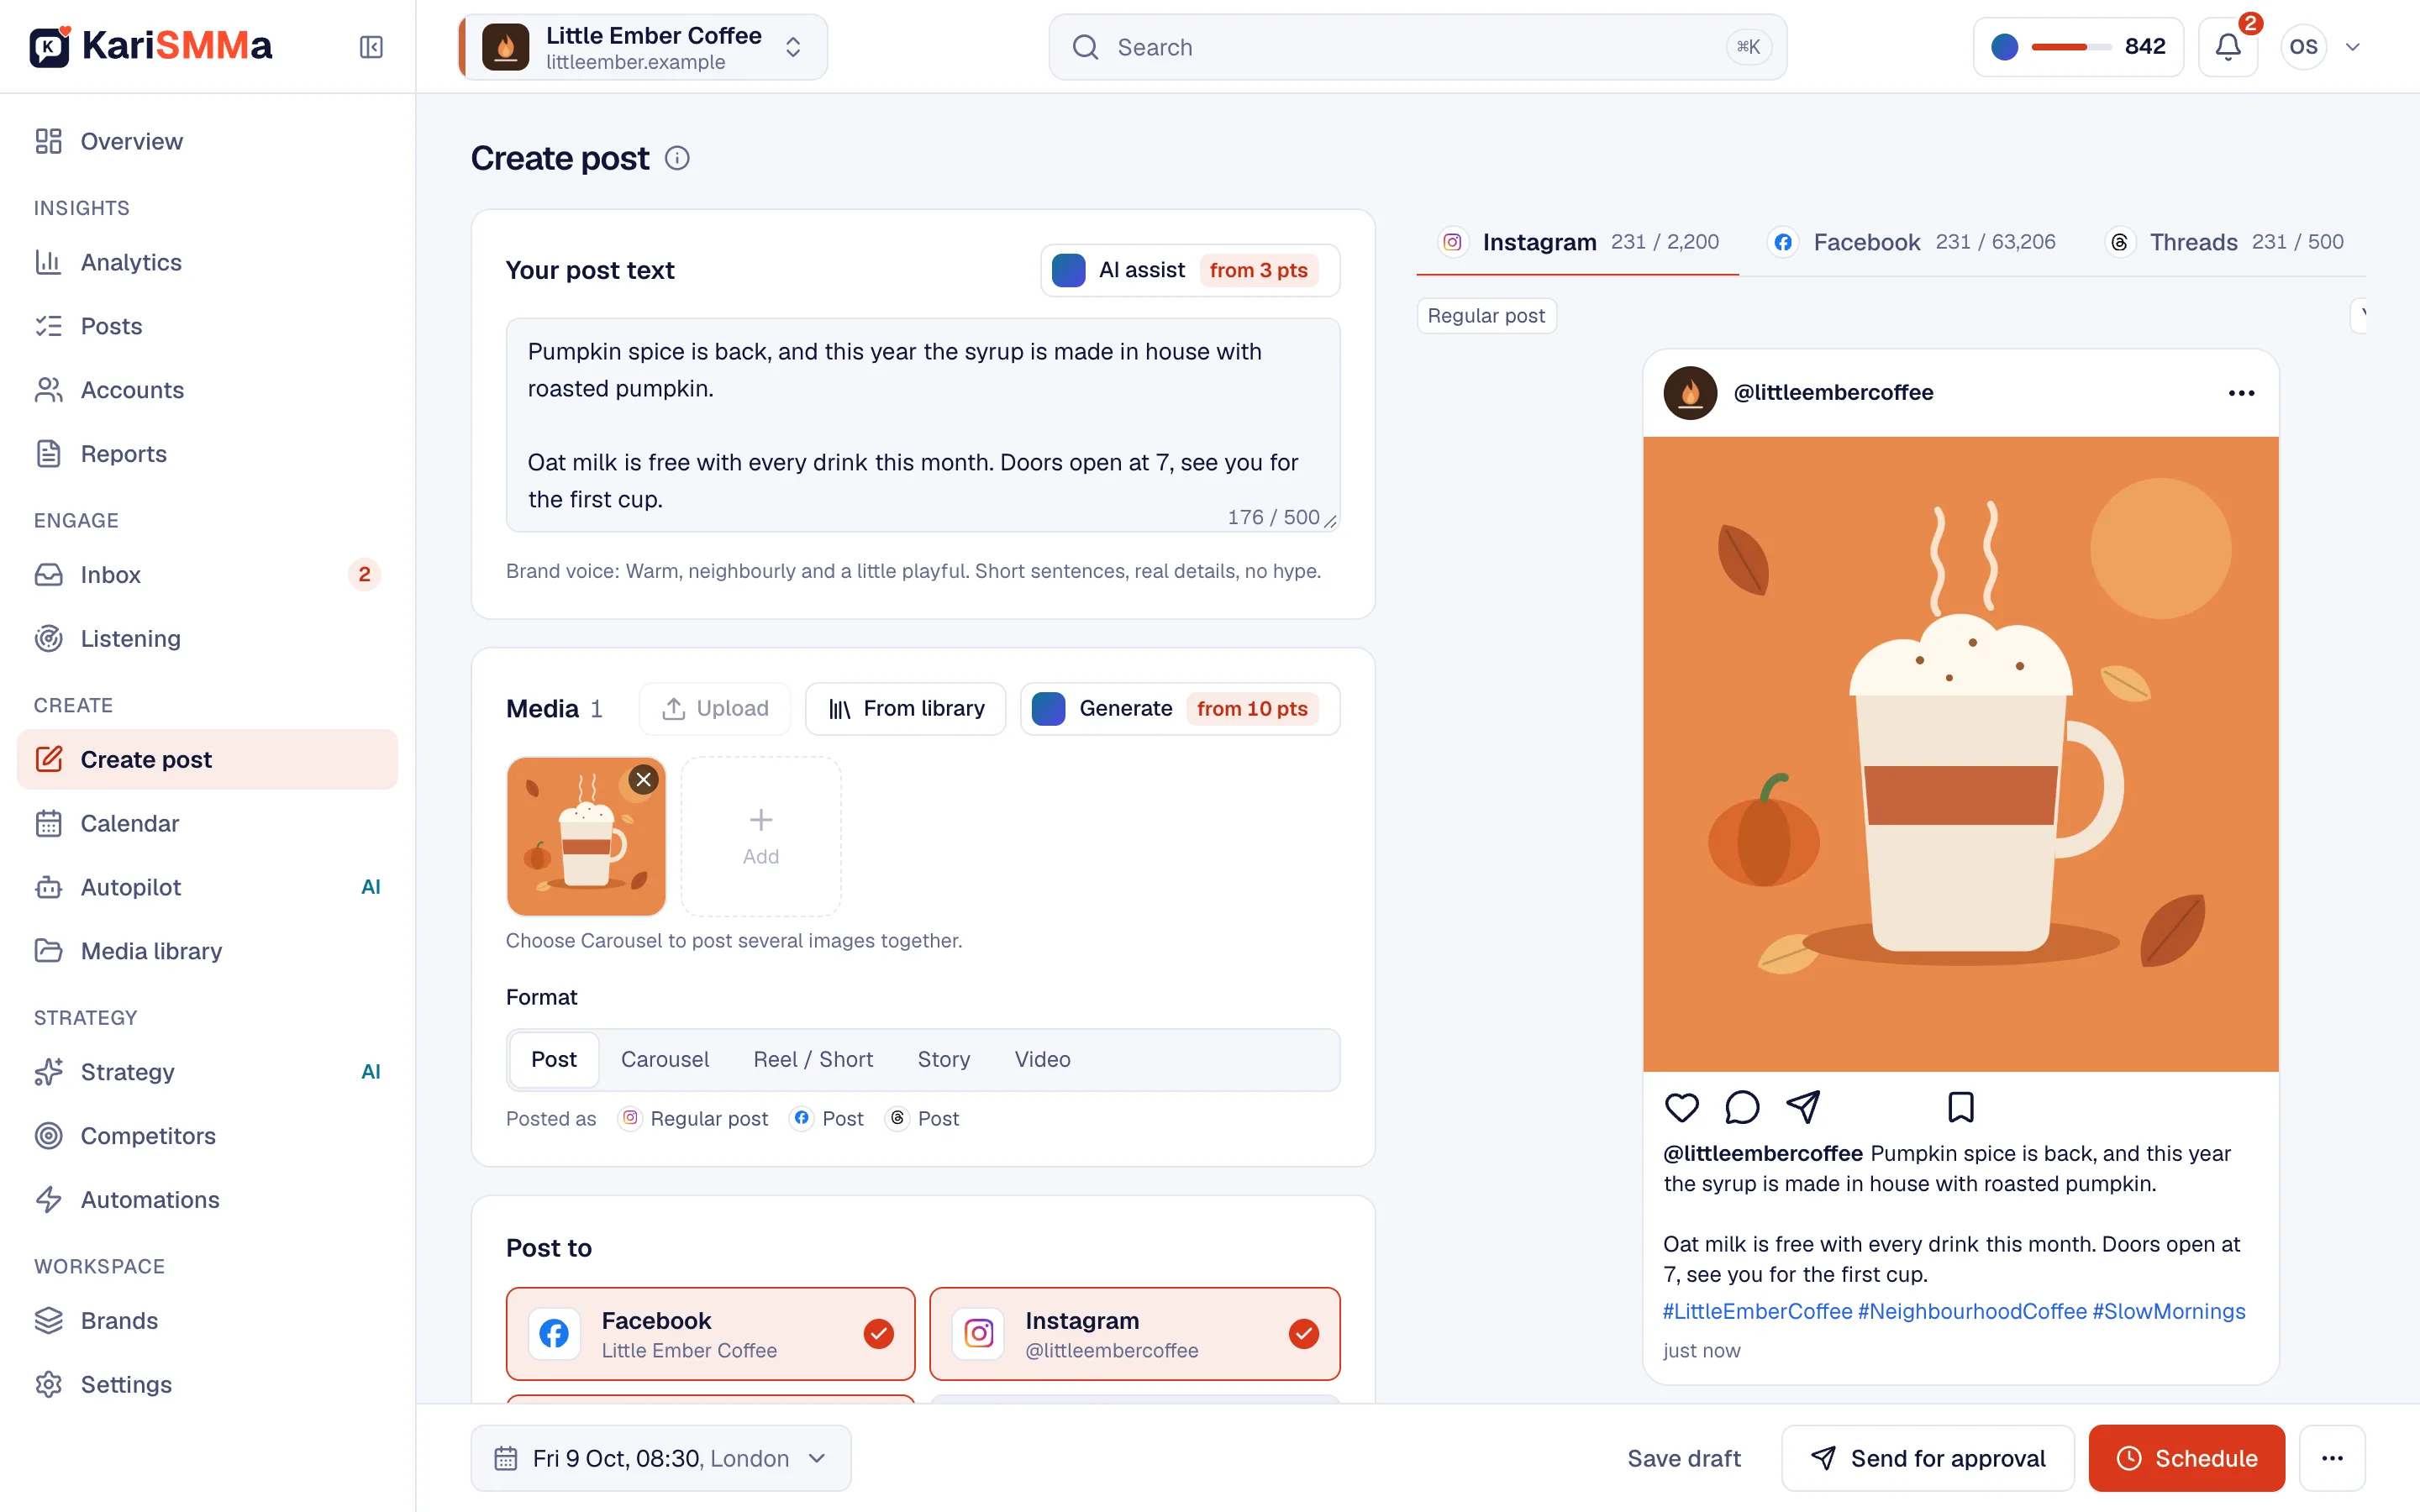Open the preview post three-dot menu
The width and height of the screenshot is (2420, 1512).
pos(2241,393)
